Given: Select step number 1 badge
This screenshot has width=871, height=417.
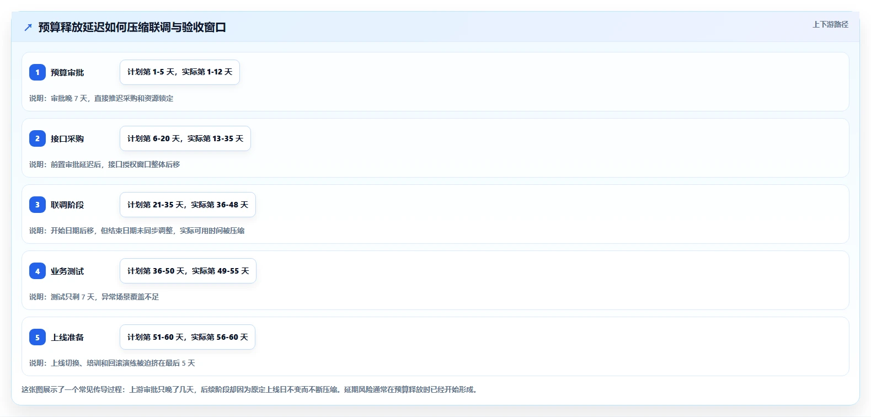Looking at the screenshot, I should tap(38, 72).
